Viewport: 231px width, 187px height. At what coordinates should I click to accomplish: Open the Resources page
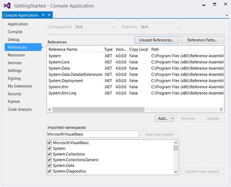16,55
